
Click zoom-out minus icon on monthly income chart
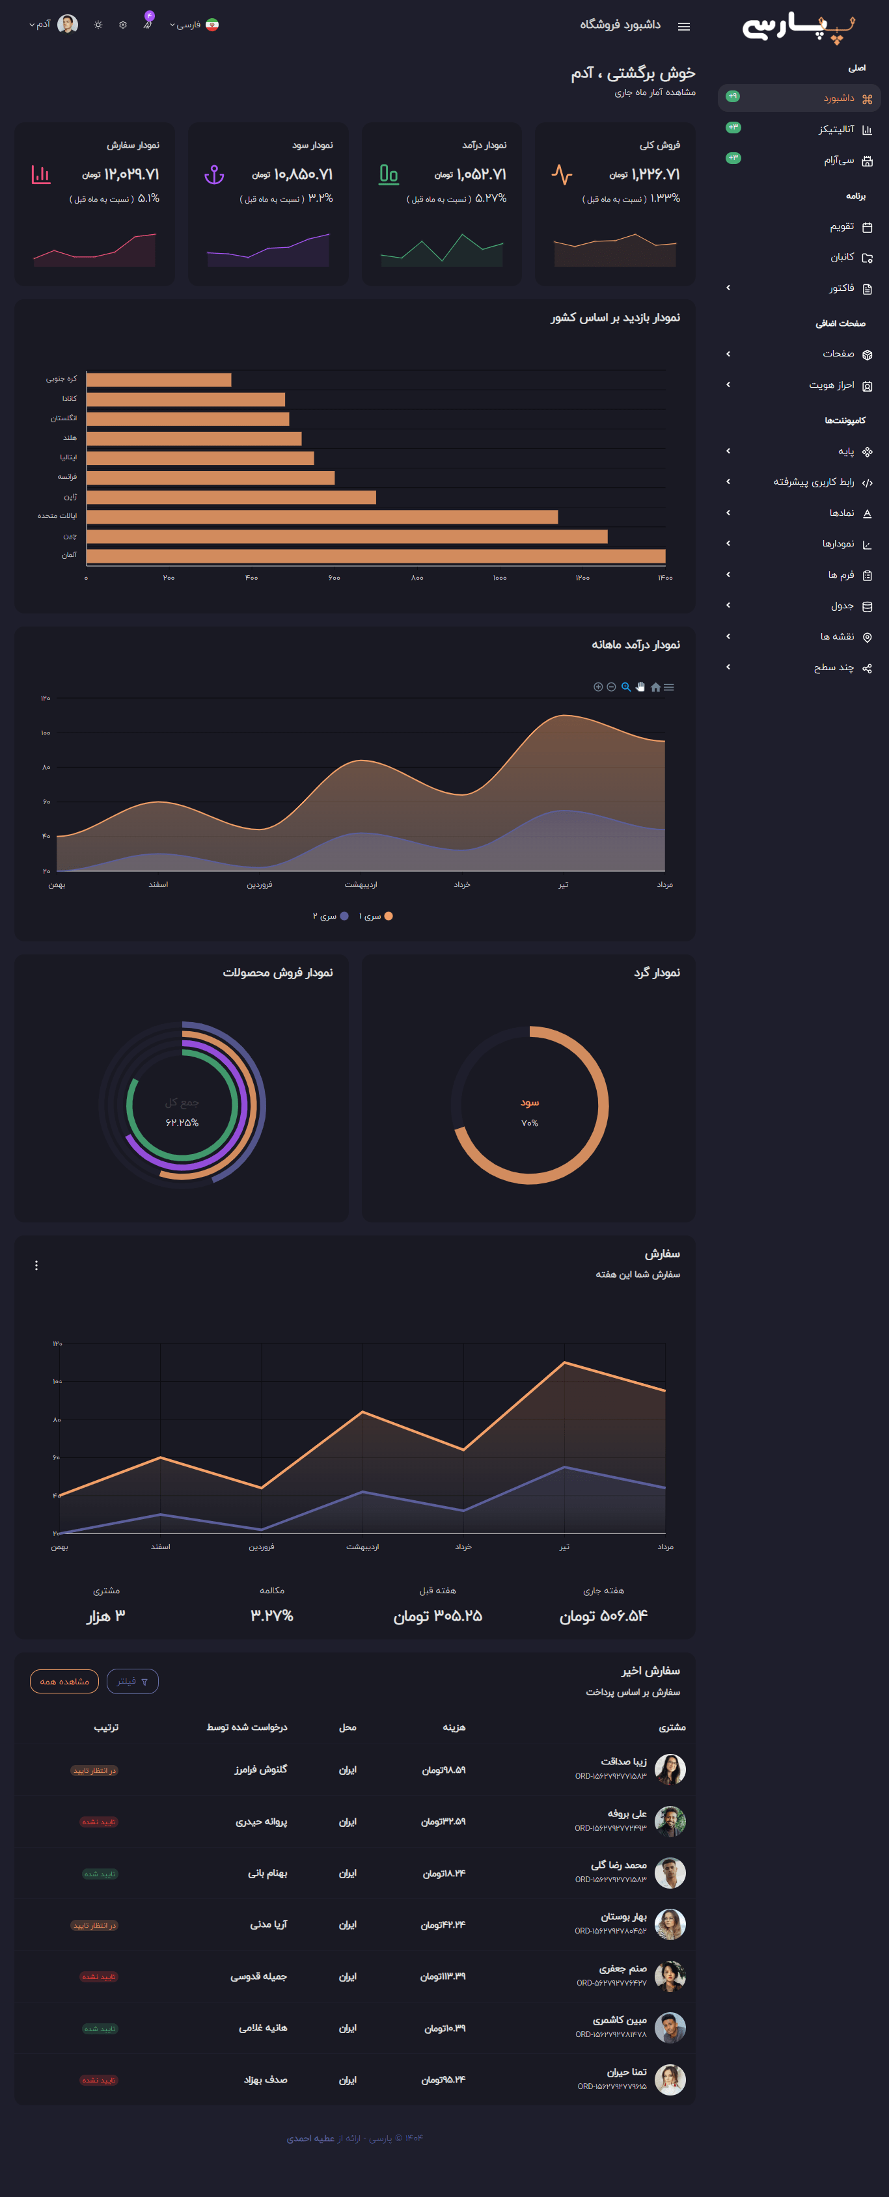[612, 686]
